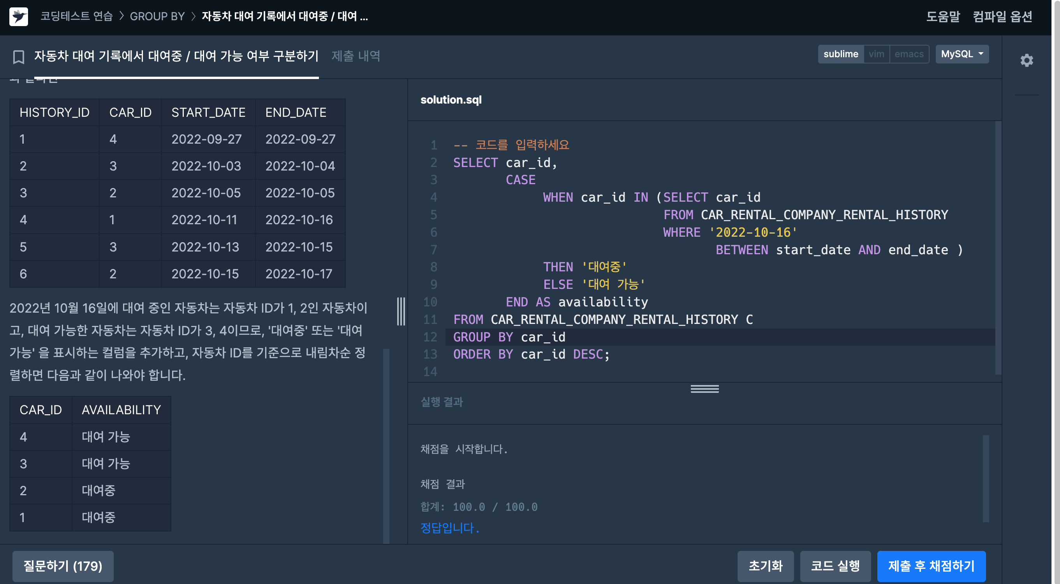
Task: Click the vertical panel resize handle
Action: click(x=401, y=311)
